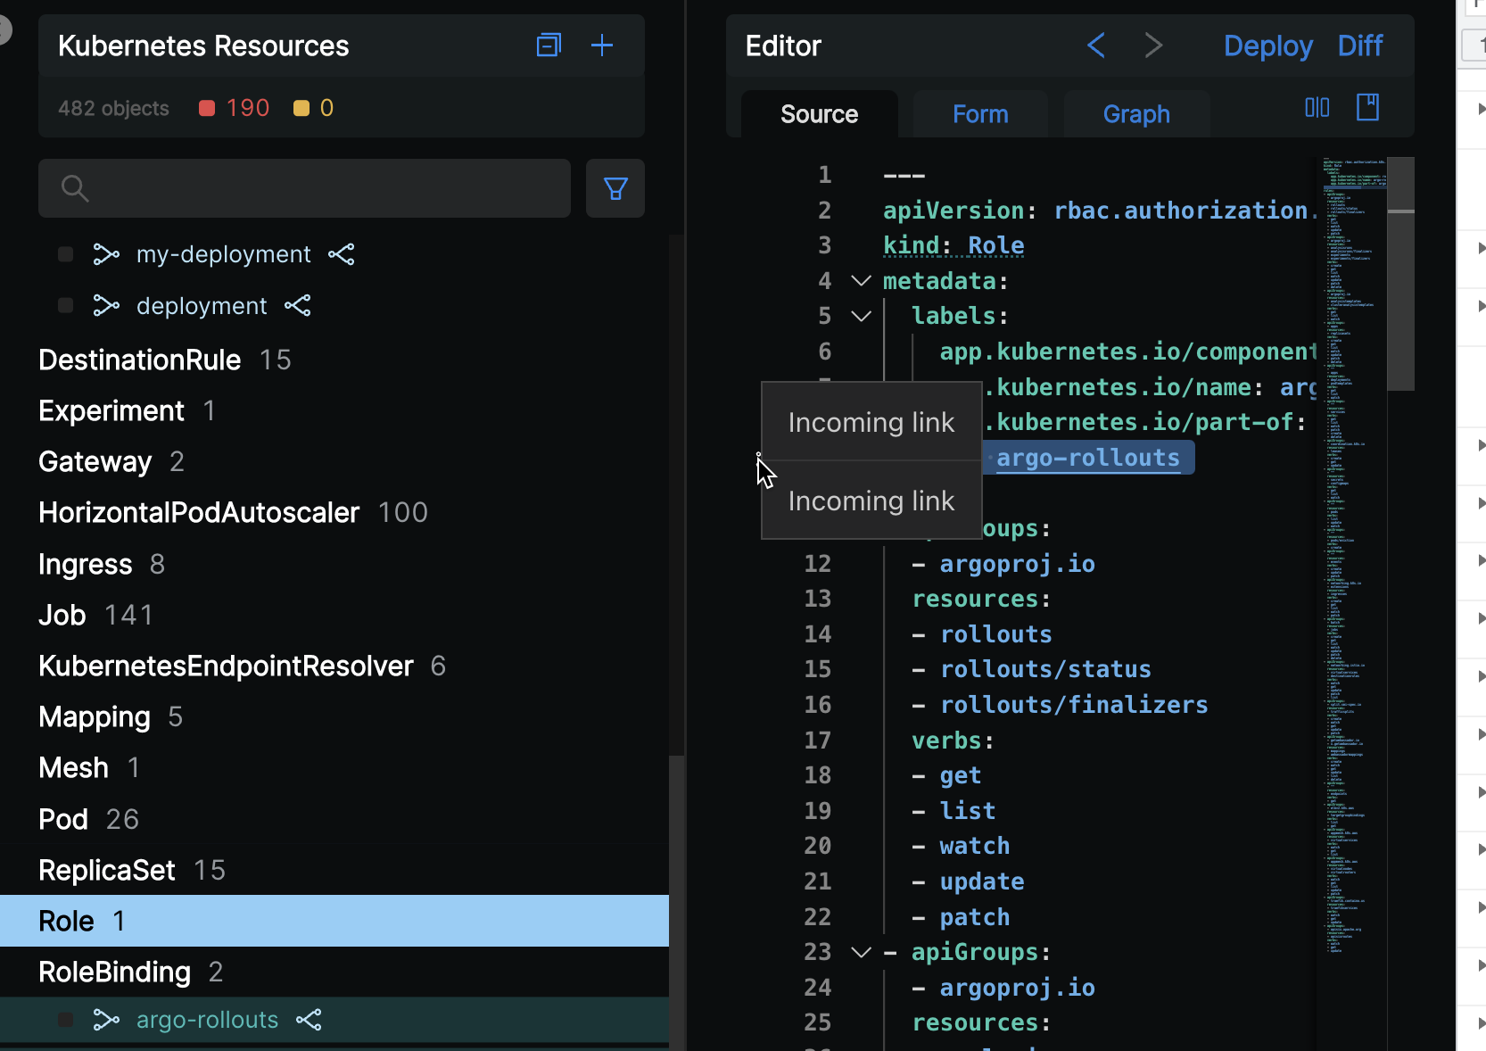This screenshot has width=1486, height=1051.
Task: Click argo-rollouts outgoing links icon
Action: (309, 1020)
